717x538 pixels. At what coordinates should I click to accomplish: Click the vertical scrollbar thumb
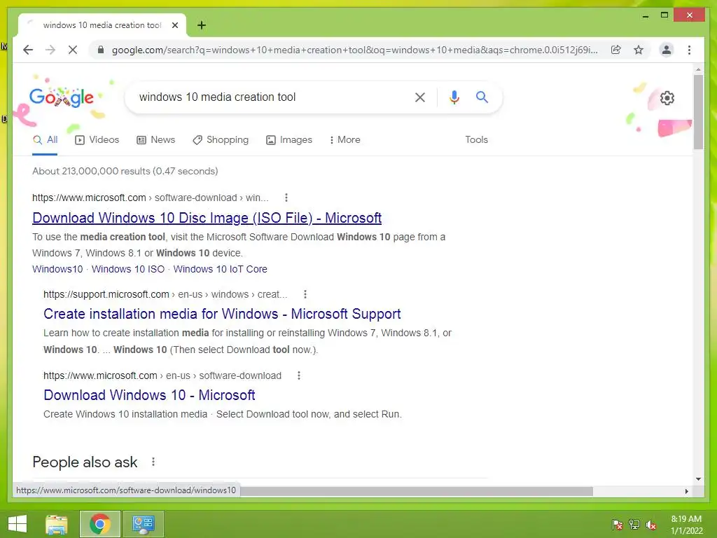point(698,111)
